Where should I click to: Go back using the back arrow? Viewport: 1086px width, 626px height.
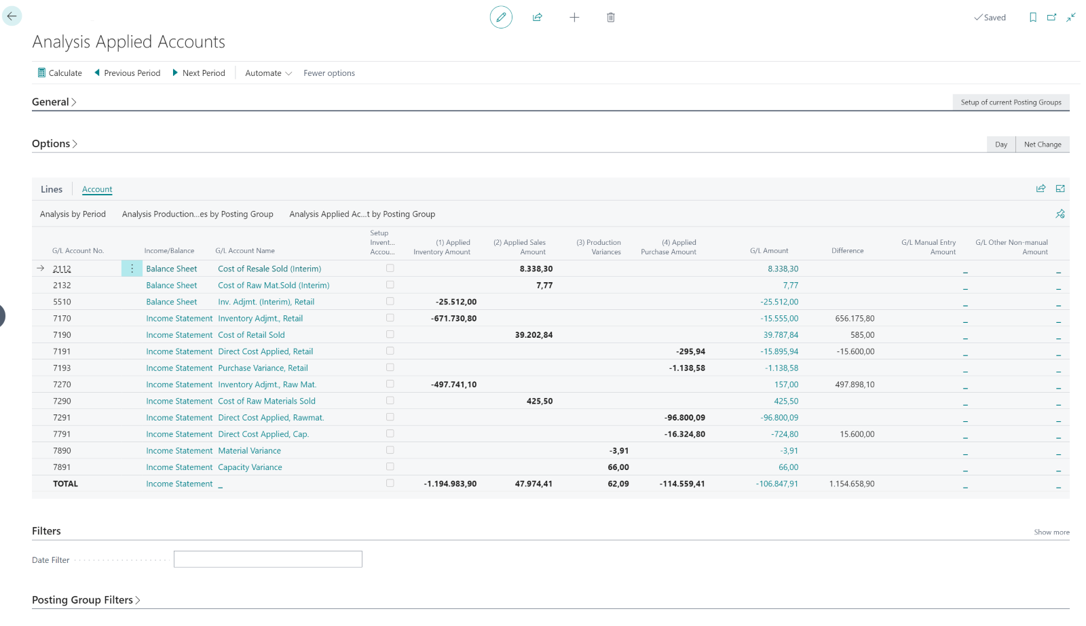point(12,16)
